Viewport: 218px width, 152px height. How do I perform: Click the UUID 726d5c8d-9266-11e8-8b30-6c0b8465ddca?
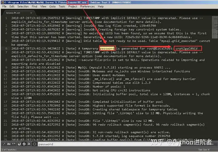click(158, 37)
